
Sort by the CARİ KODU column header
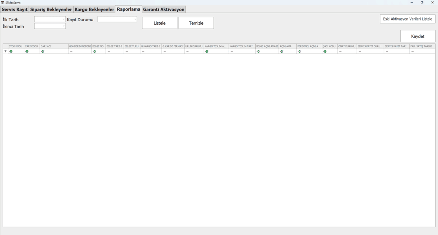click(32, 46)
